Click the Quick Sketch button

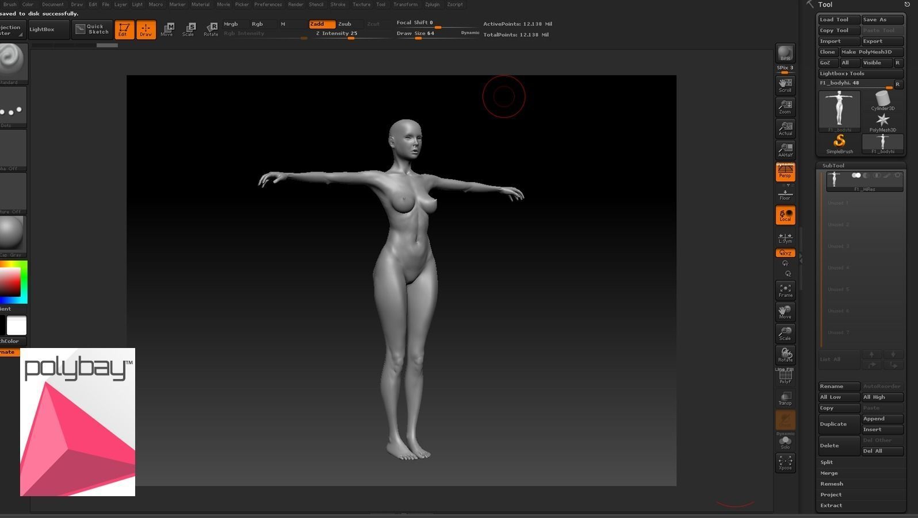click(x=92, y=29)
